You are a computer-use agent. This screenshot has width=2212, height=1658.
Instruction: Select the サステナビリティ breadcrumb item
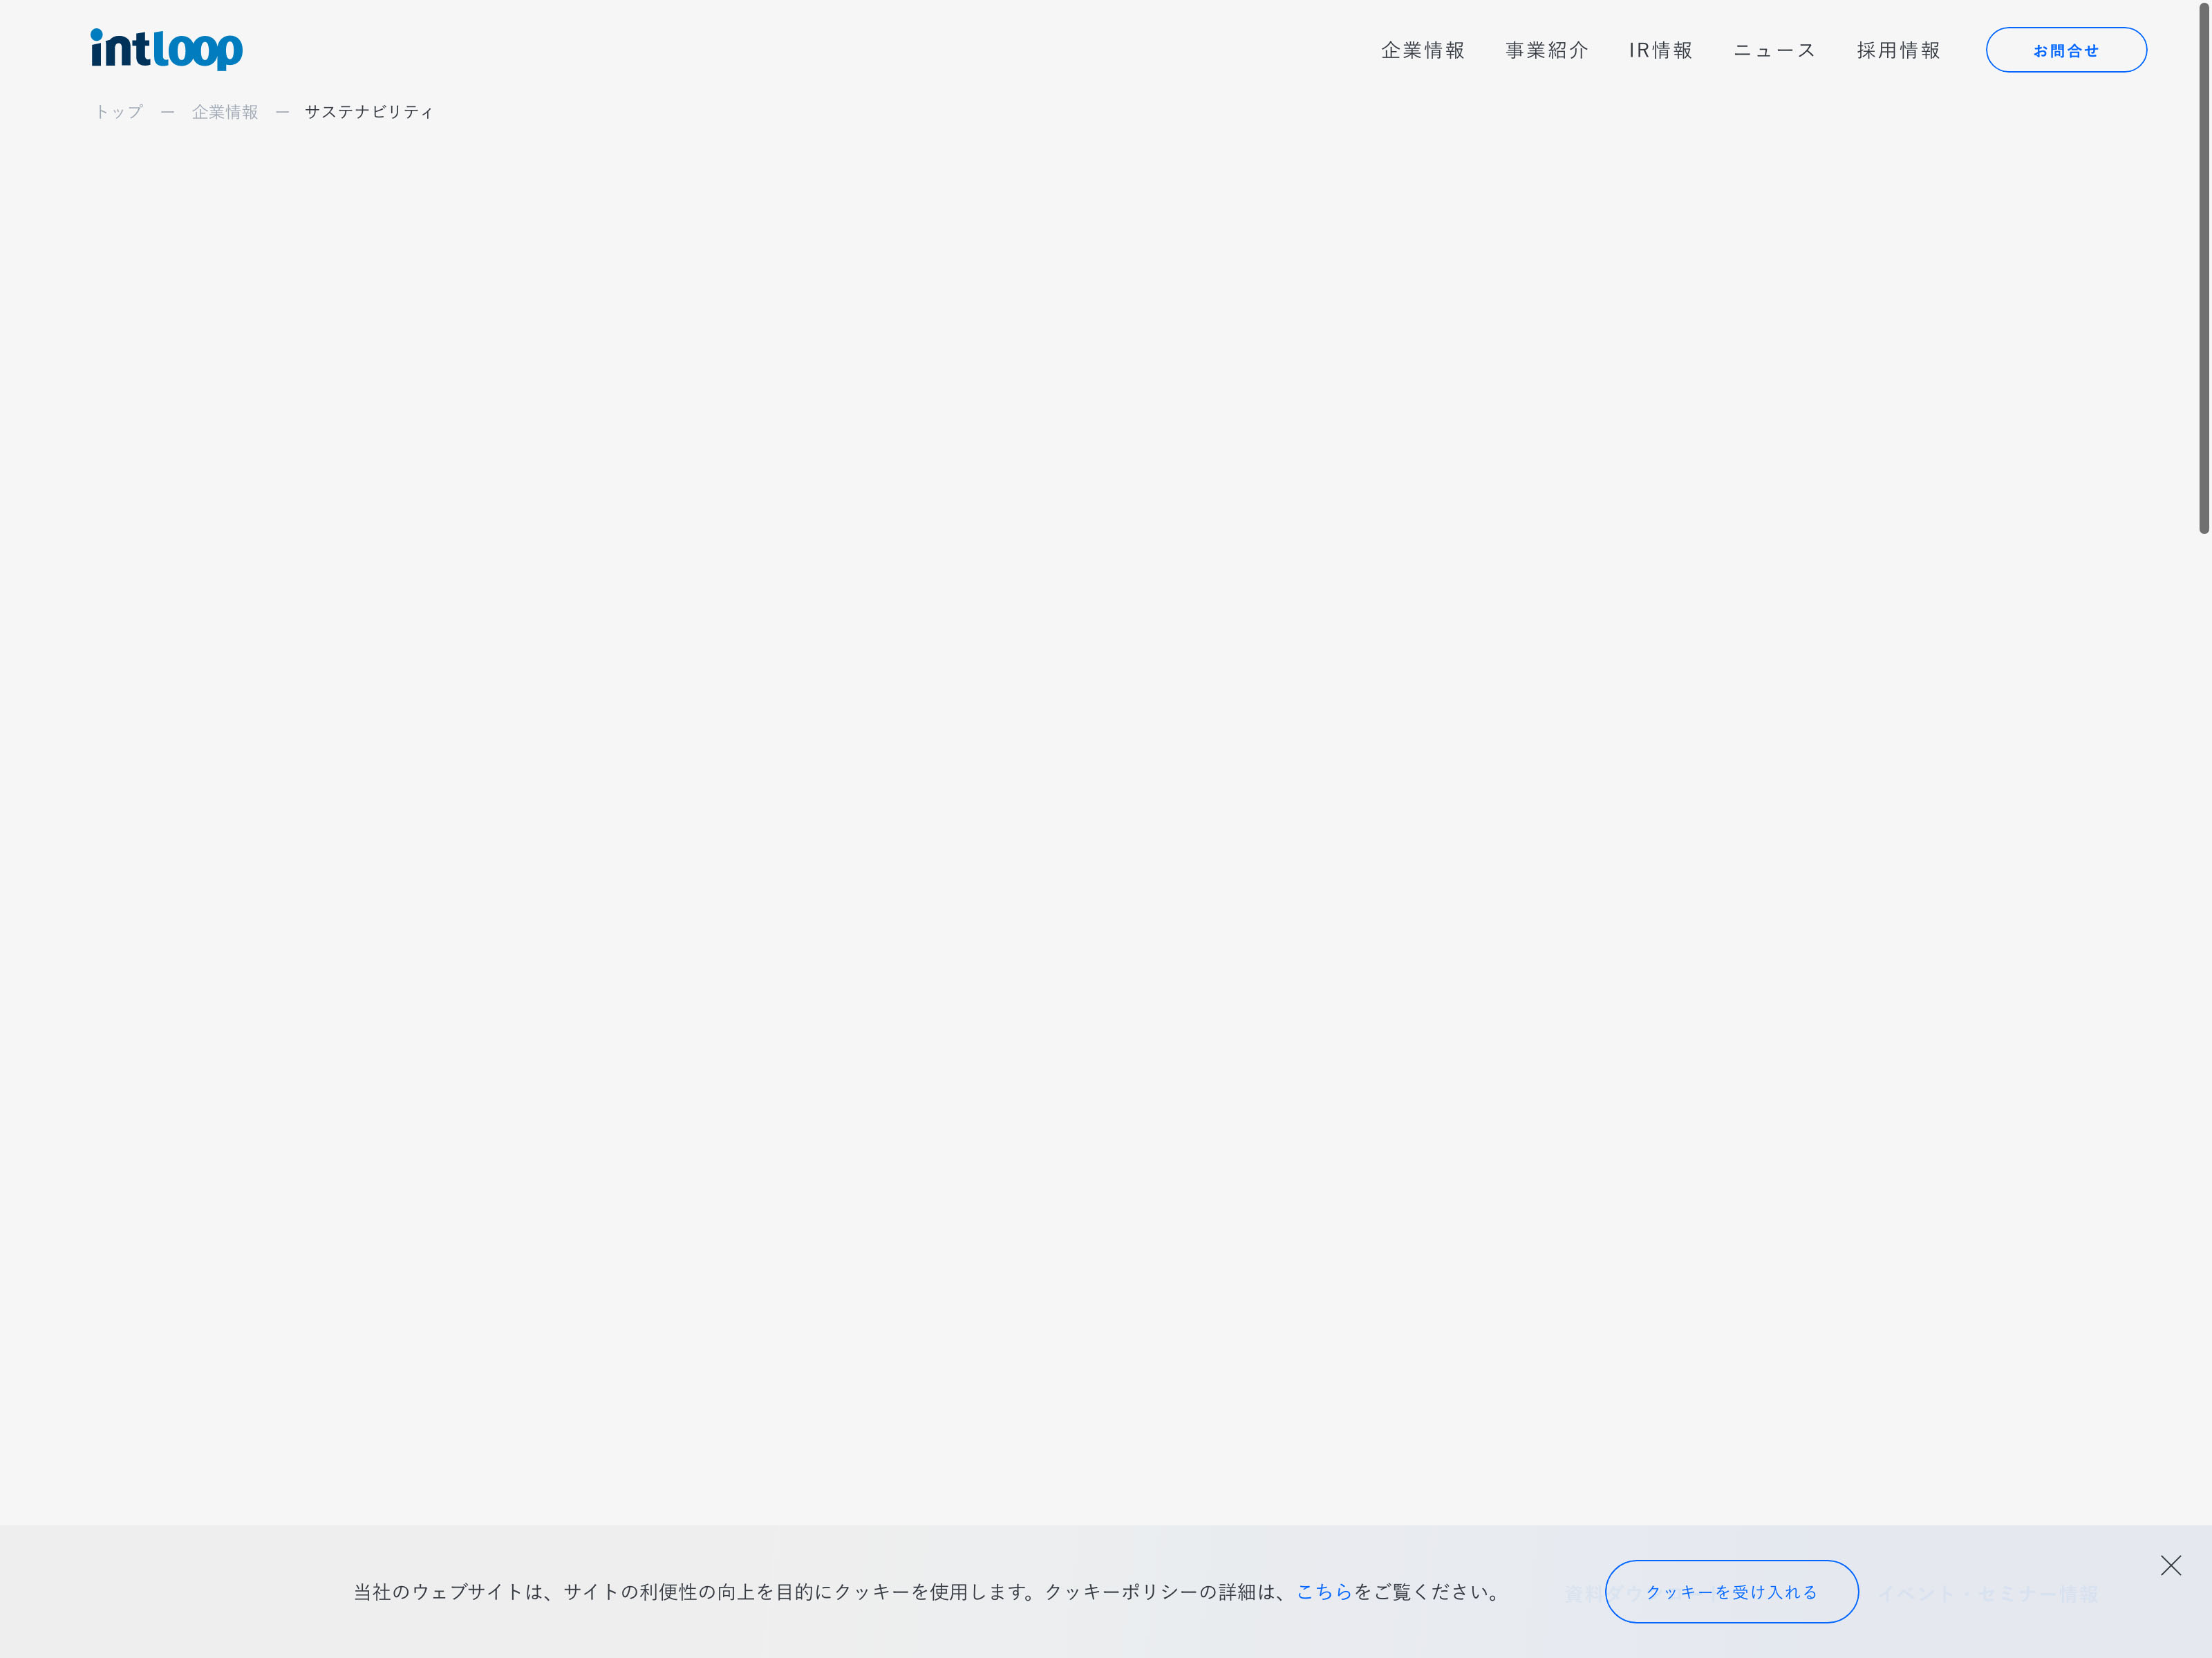(x=369, y=112)
